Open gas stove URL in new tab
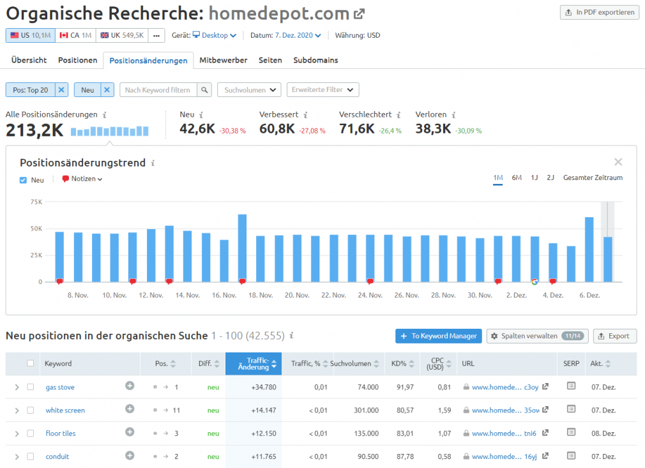The image size is (645, 468). [x=545, y=386]
